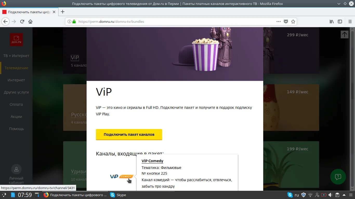Open Оплата in the sidebar menu
355x199 pixels.
(16, 104)
